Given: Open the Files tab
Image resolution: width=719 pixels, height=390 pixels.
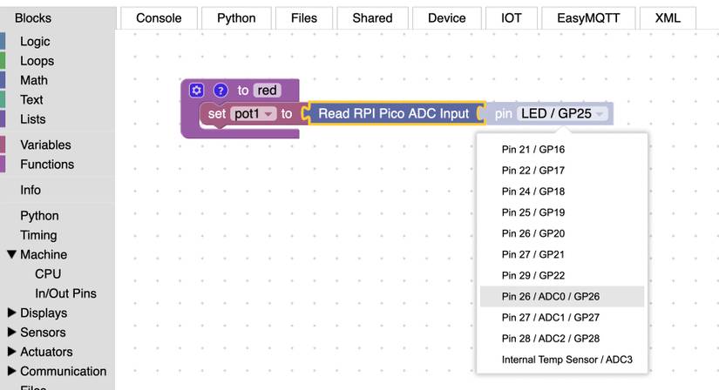Looking at the screenshot, I should (304, 18).
